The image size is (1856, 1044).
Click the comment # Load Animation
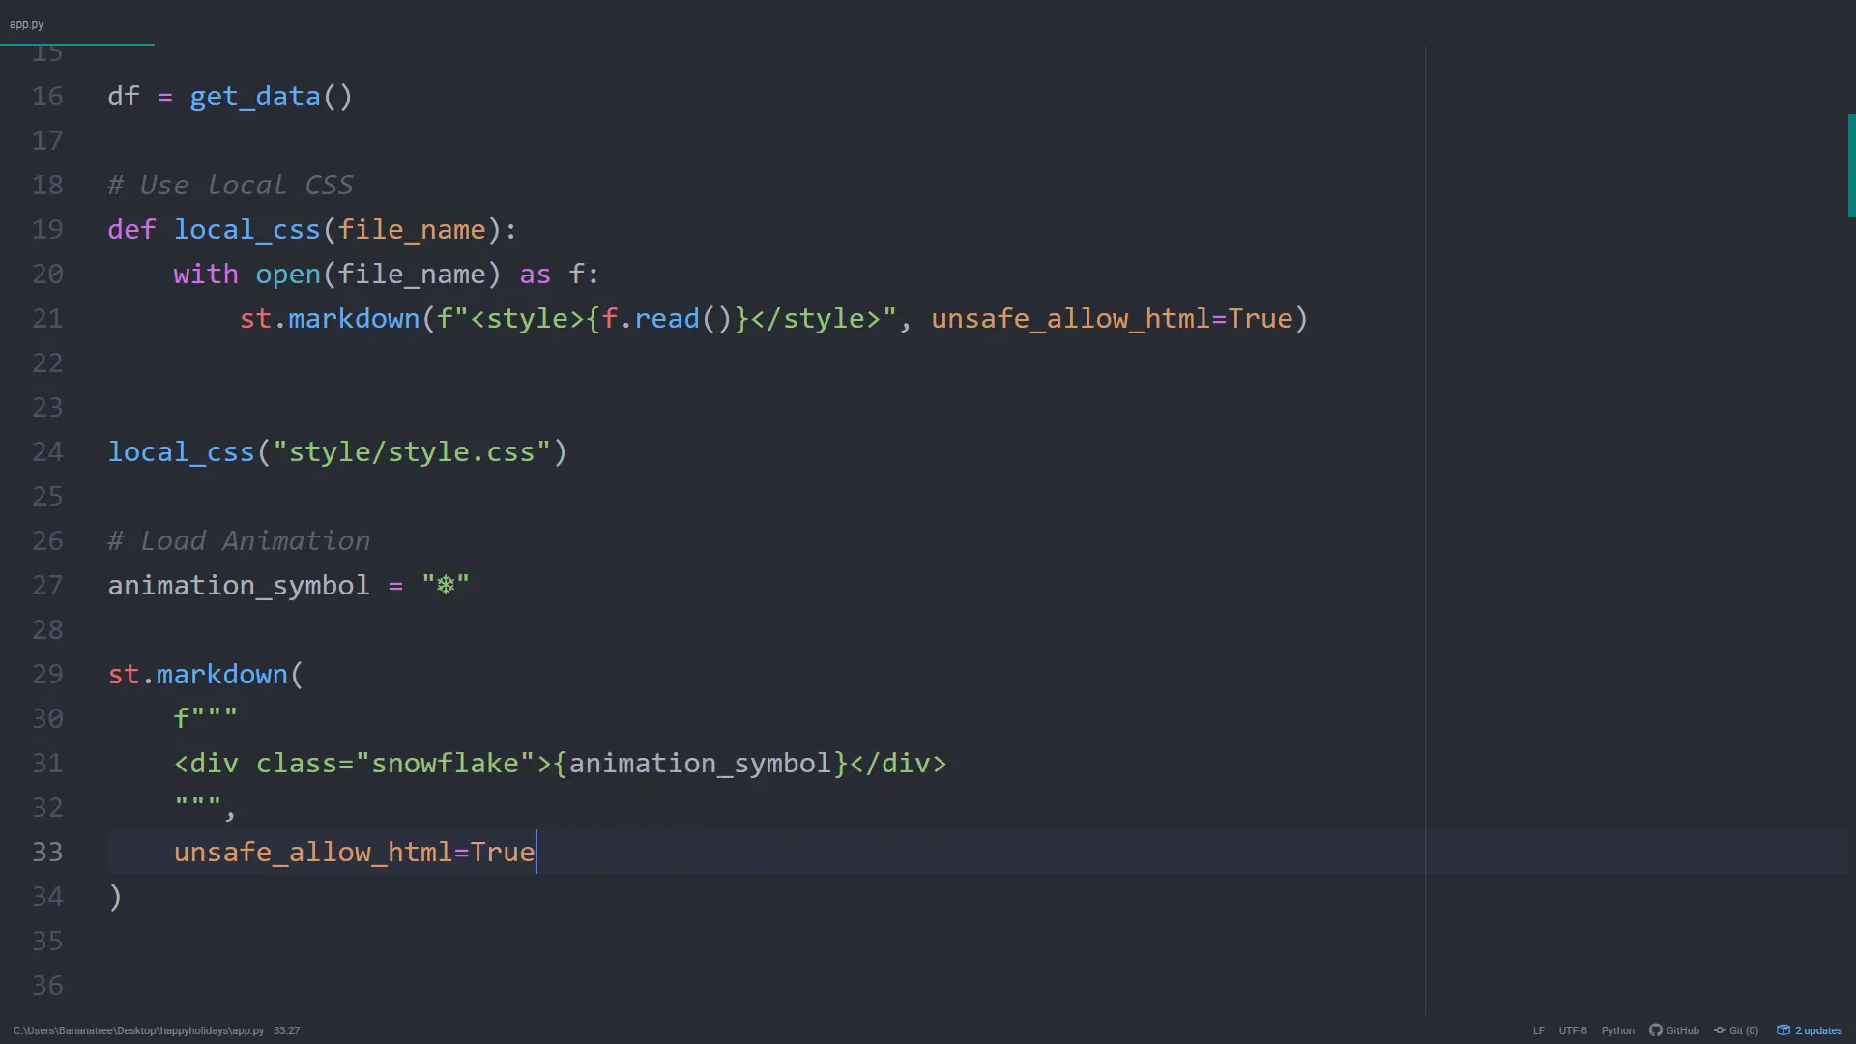coord(238,540)
